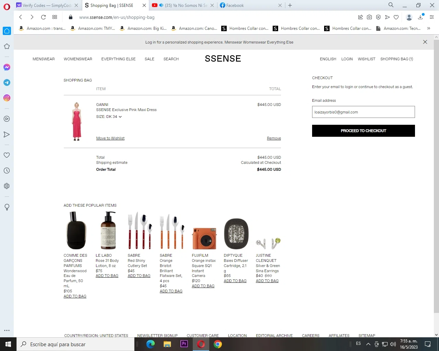Open the WOMENSWEAR menu
The height and width of the screenshot is (351, 439).
pyautogui.click(x=78, y=59)
